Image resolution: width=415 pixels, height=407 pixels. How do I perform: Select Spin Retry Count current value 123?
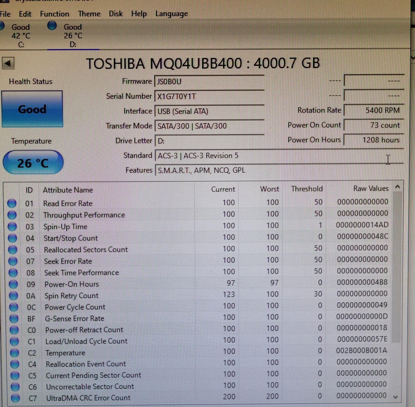[x=229, y=294]
